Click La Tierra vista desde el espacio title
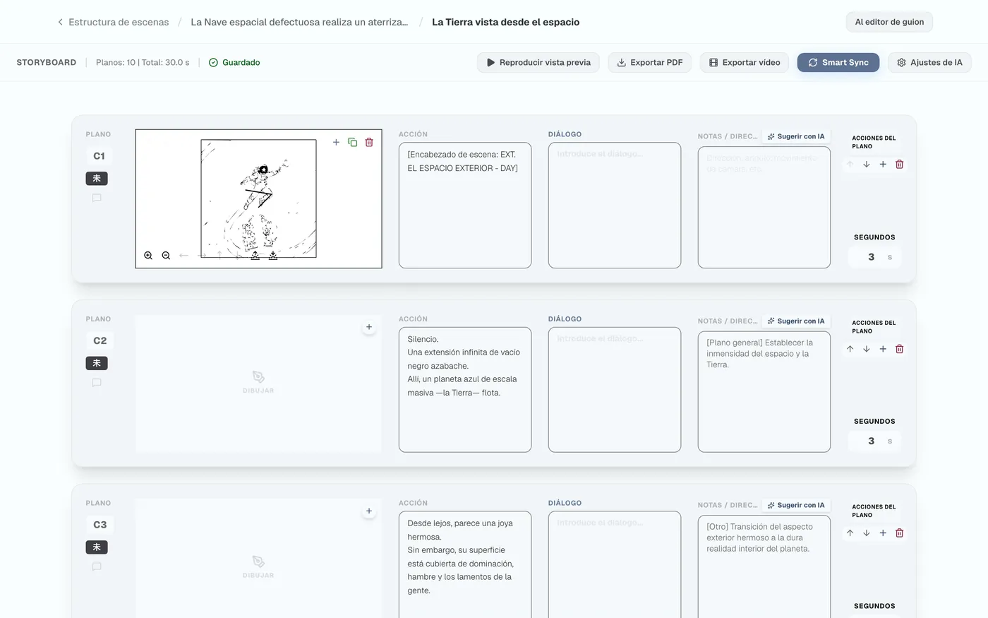The width and height of the screenshot is (988, 618). pos(506,22)
